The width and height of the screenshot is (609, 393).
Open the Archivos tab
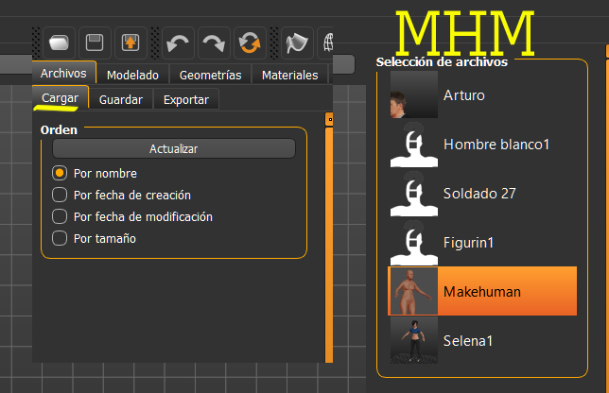pos(63,73)
